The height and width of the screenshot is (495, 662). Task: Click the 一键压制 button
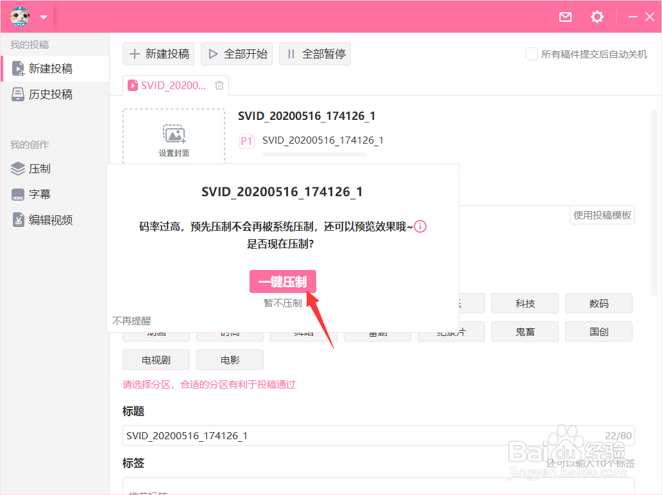pyautogui.click(x=282, y=281)
